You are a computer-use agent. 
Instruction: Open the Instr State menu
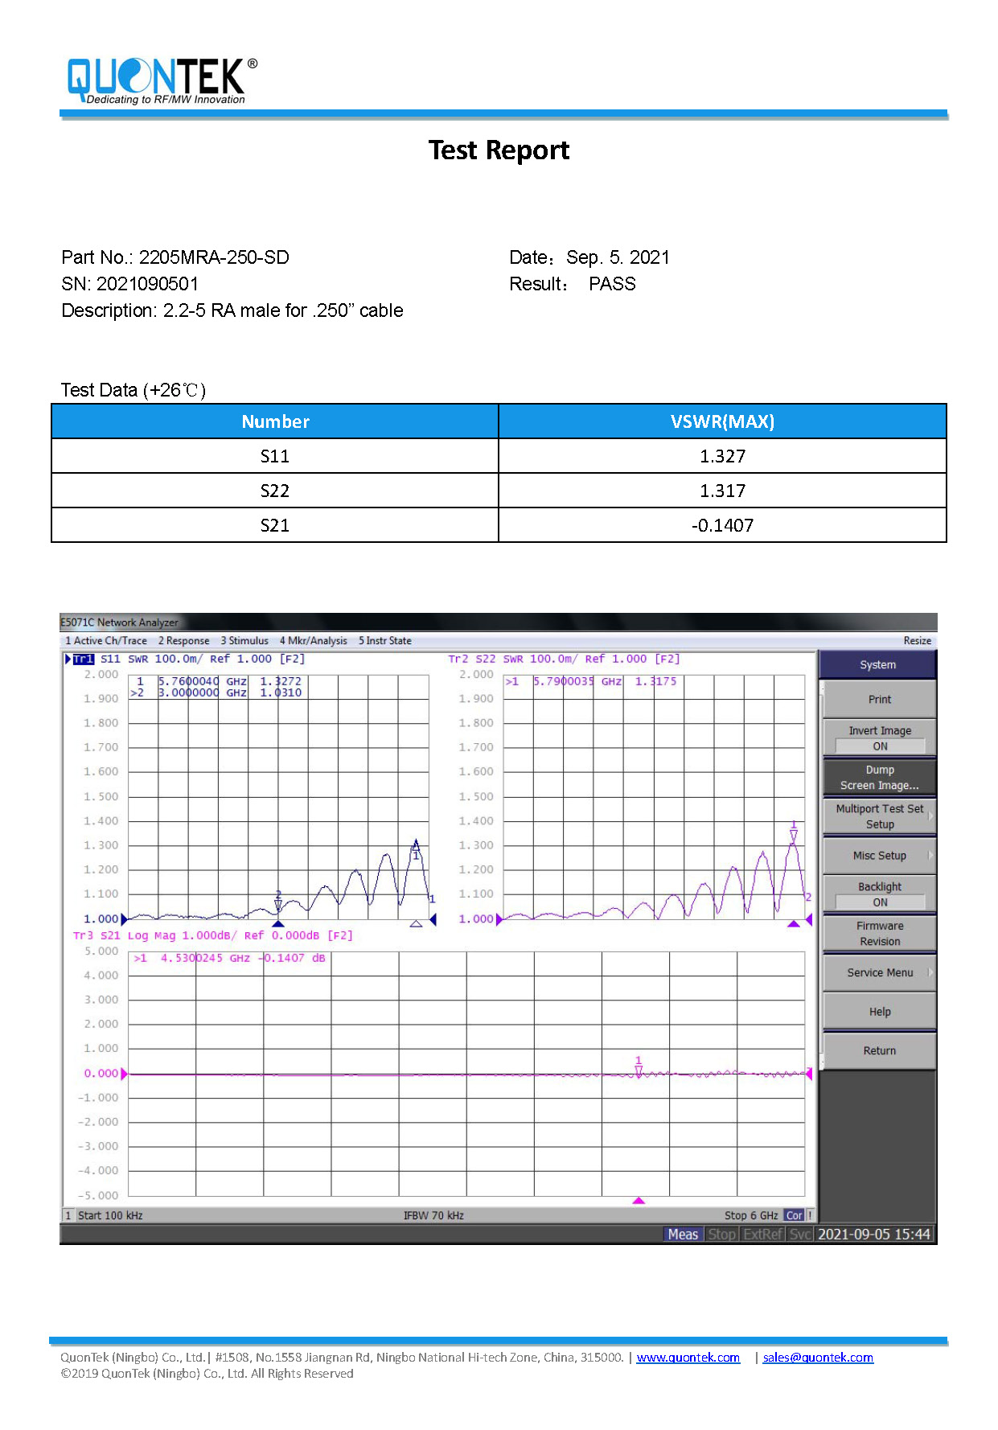click(x=385, y=641)
